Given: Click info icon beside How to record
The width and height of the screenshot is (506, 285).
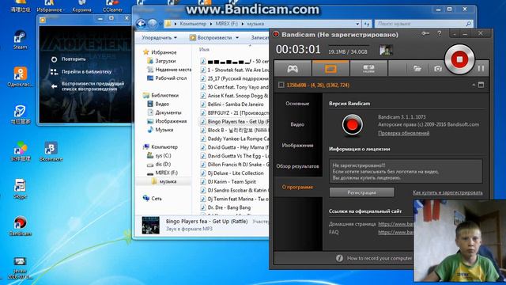Looking at the screenshot, I should [339, 258].
